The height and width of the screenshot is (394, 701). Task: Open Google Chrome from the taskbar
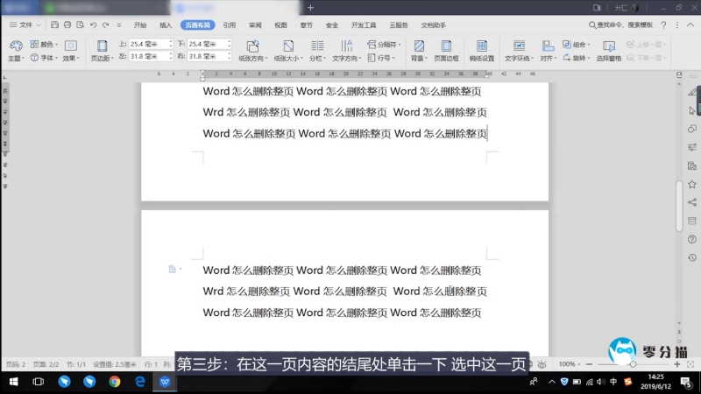(115, 382)
